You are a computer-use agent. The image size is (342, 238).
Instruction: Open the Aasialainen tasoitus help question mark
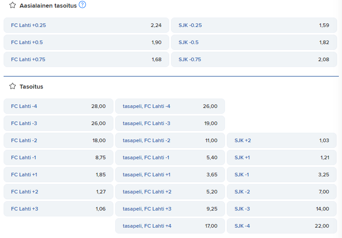(x=82, y=4)
